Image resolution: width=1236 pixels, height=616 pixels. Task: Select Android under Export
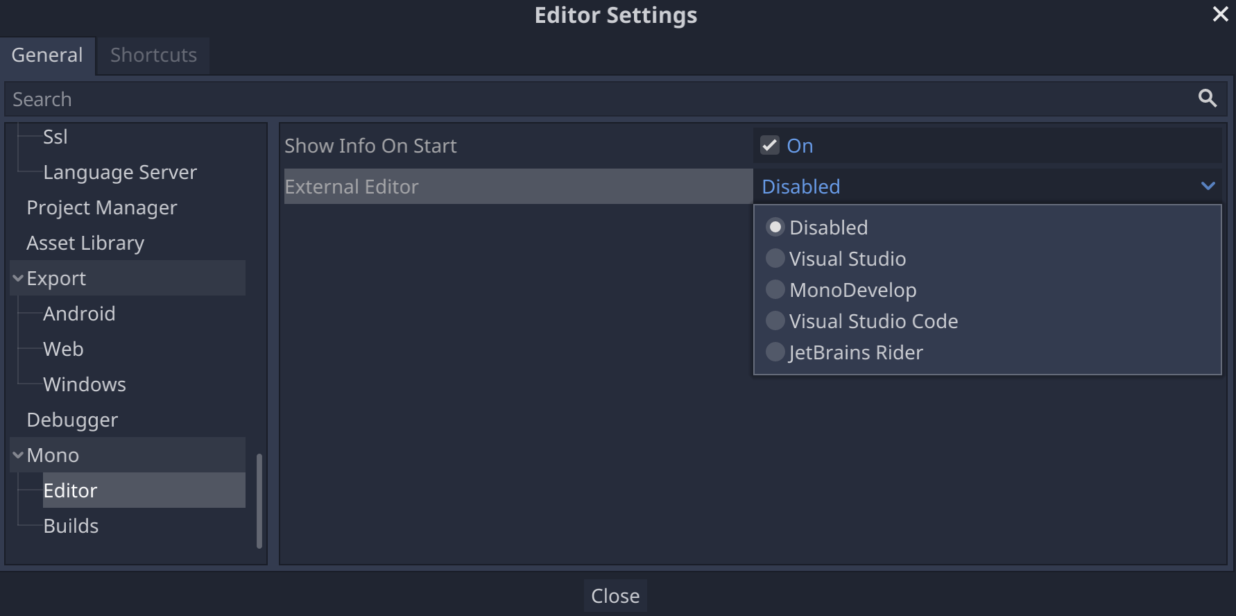pyautogui.click(x=79, y=313)
